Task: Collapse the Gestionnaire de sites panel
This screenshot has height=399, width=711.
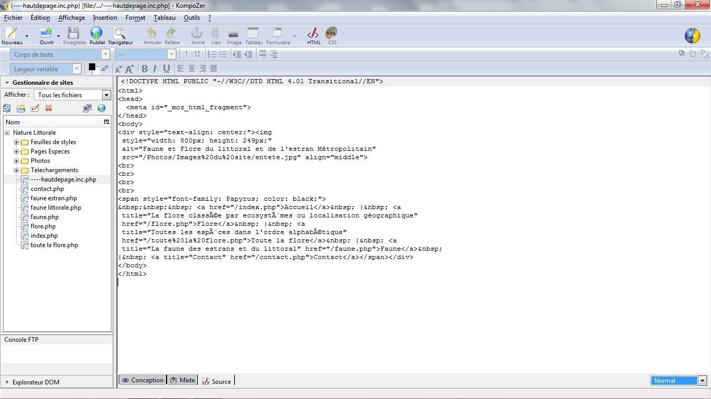Action: point(7,83)
